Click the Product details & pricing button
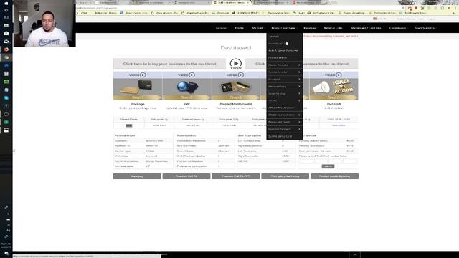459x258 pixels. coord(334,176)
